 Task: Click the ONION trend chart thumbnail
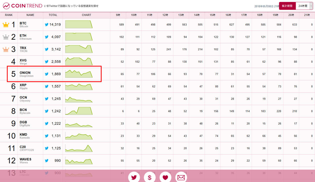[79, 74]
